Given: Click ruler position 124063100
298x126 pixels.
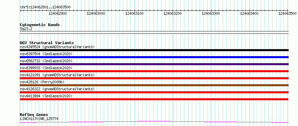Looking at the screenshot, I should [135, 13].
